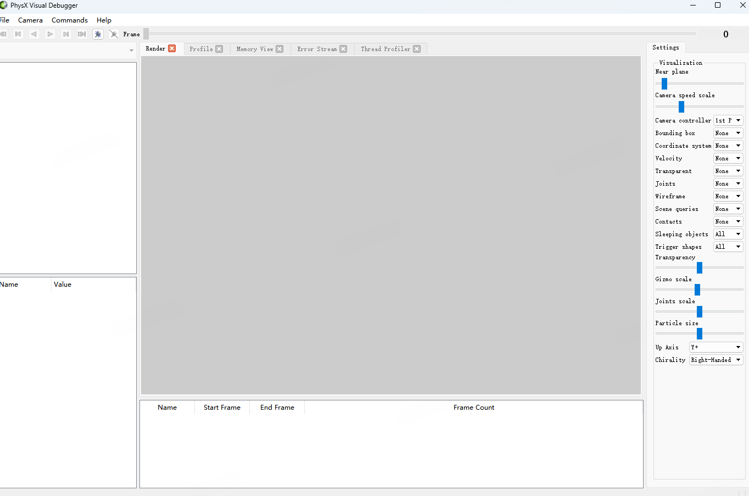Open the Camera controller dropdown

click(728, 120)
